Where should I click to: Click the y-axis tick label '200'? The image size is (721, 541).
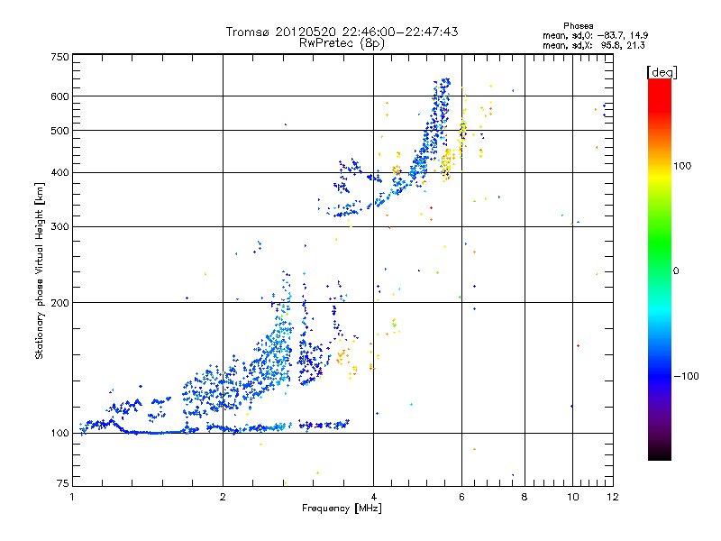pyautogui.click(x=60, y=303)
